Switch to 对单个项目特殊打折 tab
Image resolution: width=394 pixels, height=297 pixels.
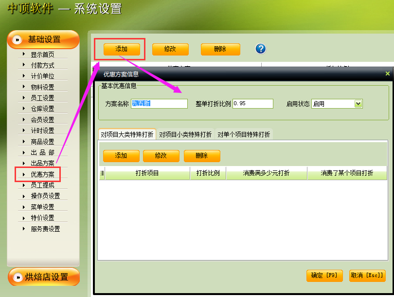(244, 134)
